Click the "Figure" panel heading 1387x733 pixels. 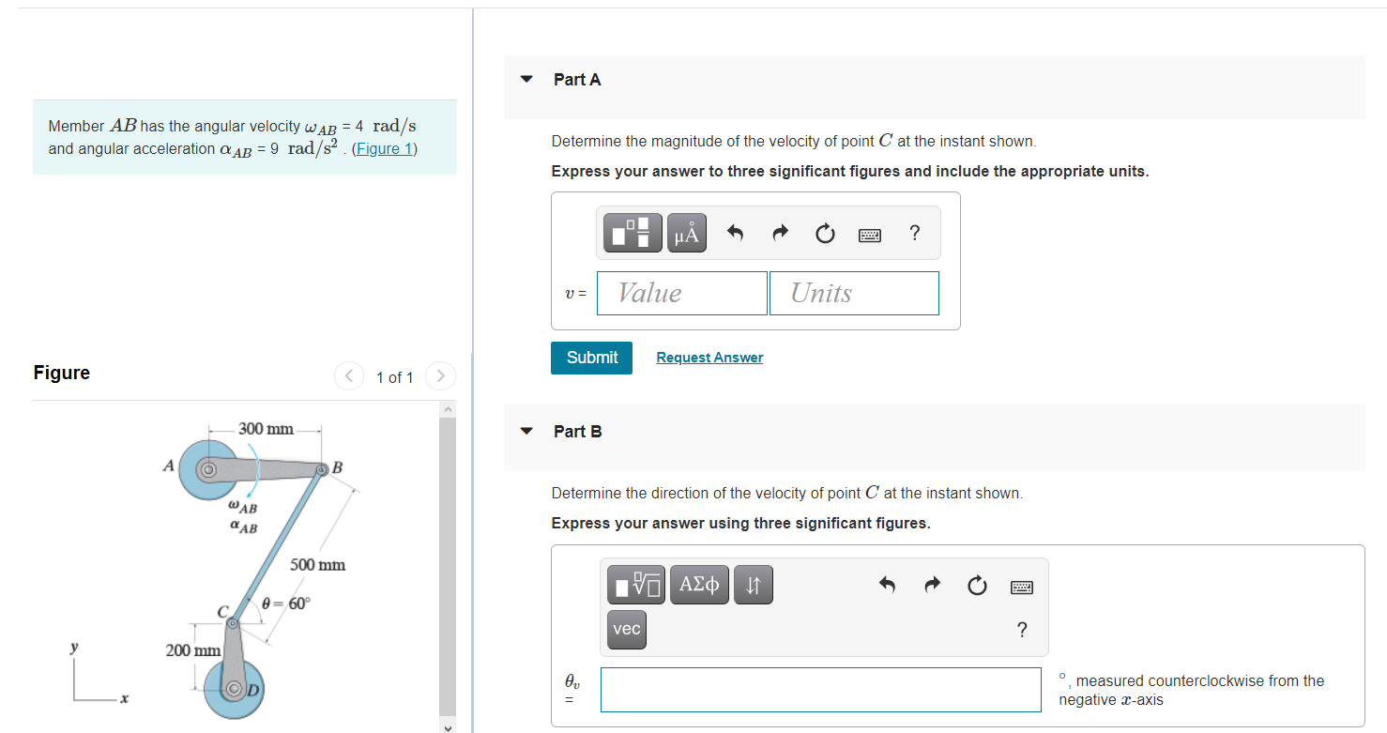click(62, 373)
